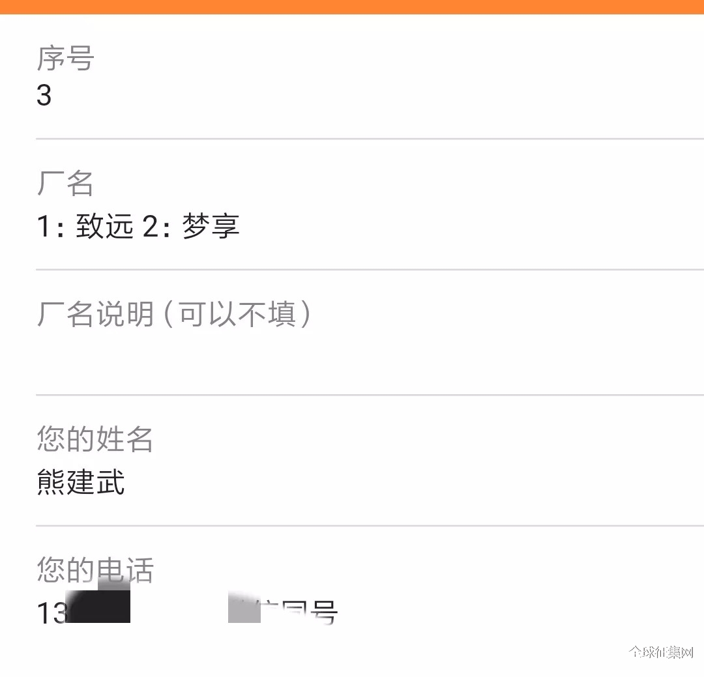Click the divider line above 您的电话
This screenshot has height=677, width=704.
click(370, 526)
